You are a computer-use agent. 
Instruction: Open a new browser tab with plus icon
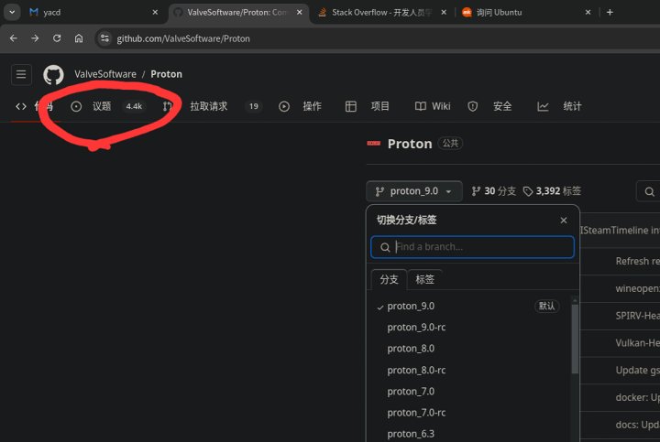(610, 12)
